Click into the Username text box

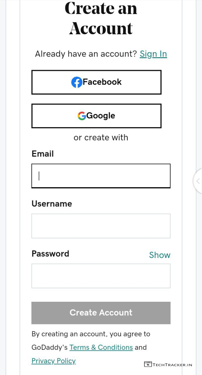click(x=101, y=226)
